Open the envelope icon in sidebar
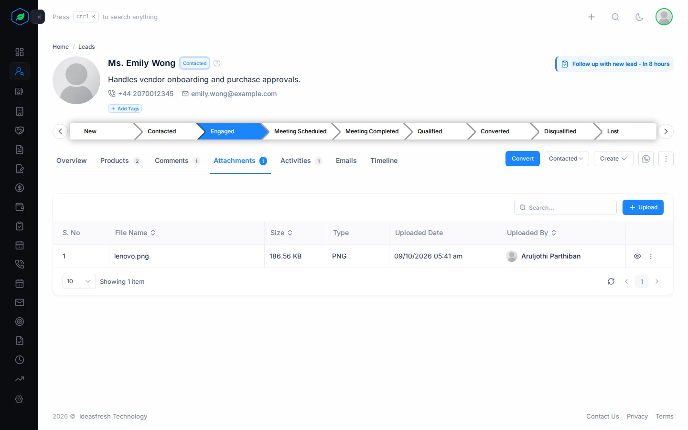 [20, 302]
